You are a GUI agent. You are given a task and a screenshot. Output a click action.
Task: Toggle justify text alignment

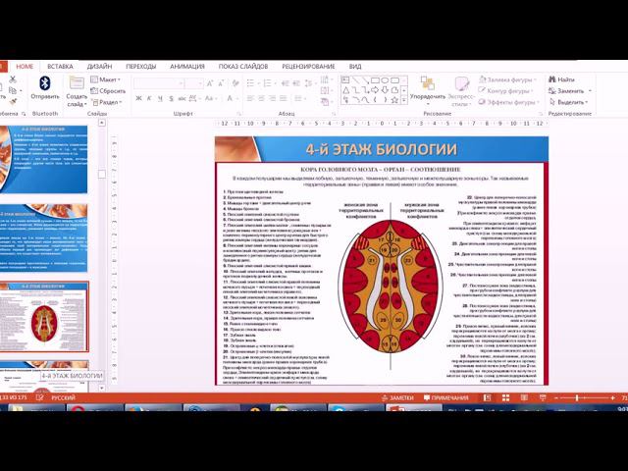(284, 98)
